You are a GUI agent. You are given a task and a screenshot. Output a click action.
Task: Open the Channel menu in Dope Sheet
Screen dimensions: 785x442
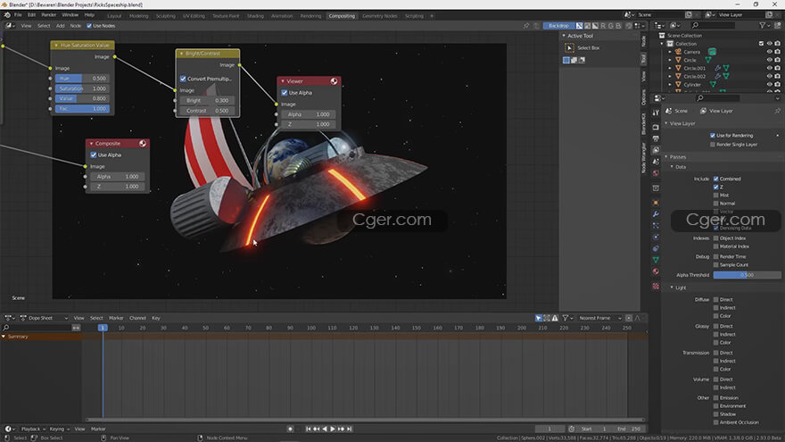click(x=137, y=318)
